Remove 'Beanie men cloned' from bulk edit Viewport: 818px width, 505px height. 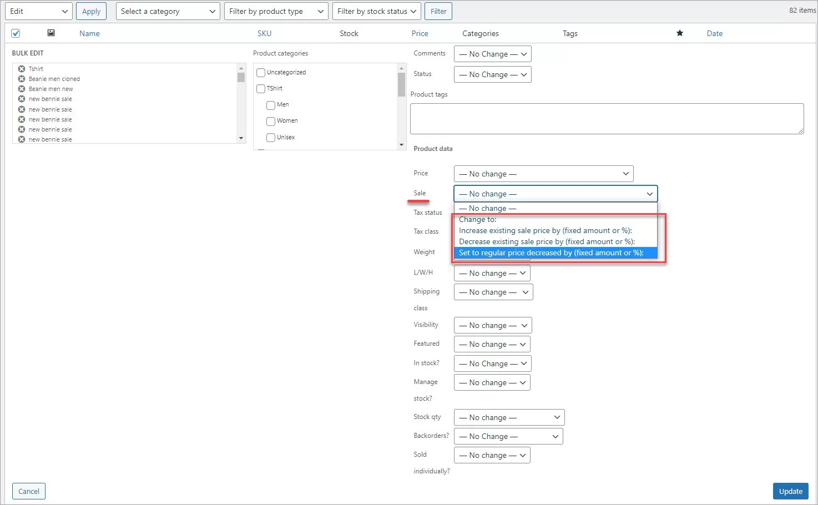pyautogui.click(x=21, y=78)
